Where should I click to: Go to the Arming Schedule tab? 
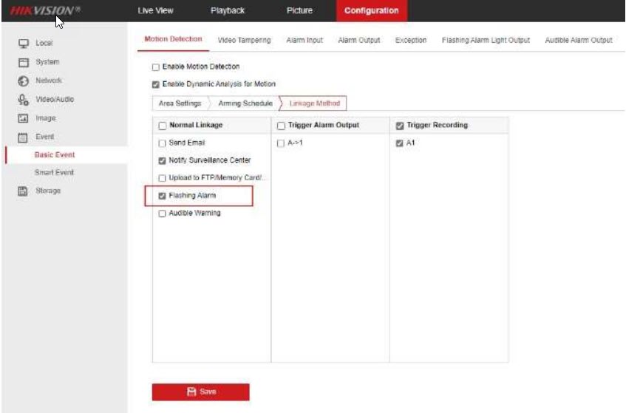(245, 103)
